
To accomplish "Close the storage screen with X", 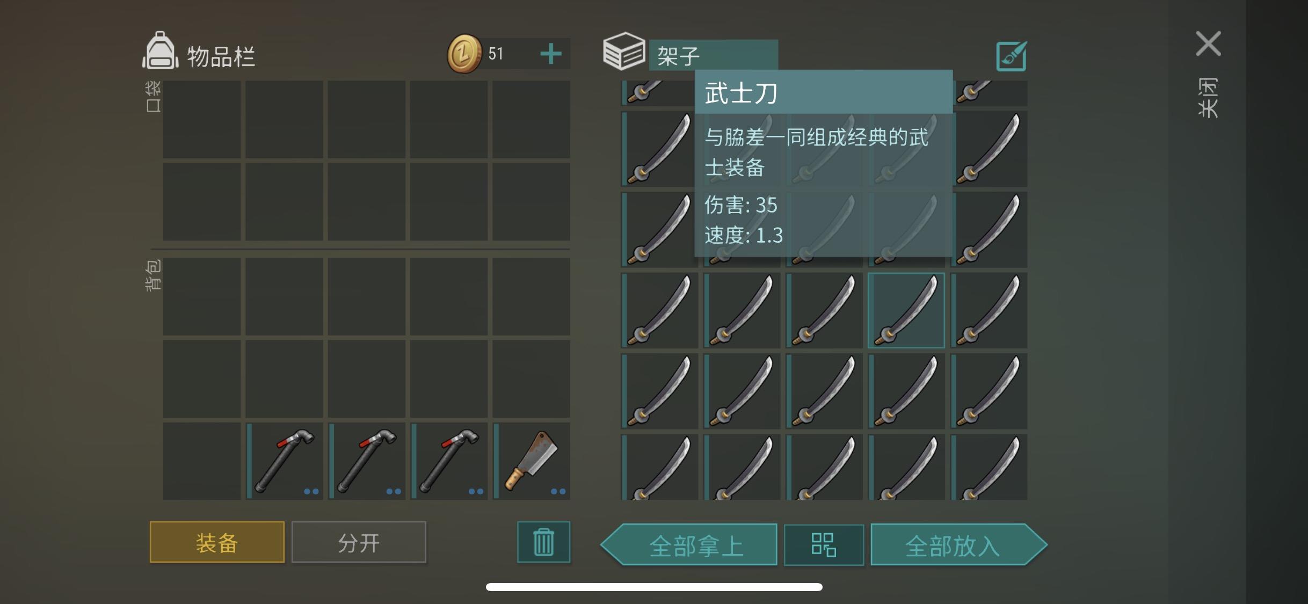I will (1208, 43).
